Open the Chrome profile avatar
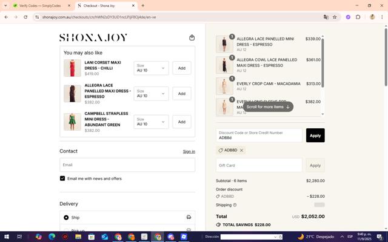 tap(372, 17)
